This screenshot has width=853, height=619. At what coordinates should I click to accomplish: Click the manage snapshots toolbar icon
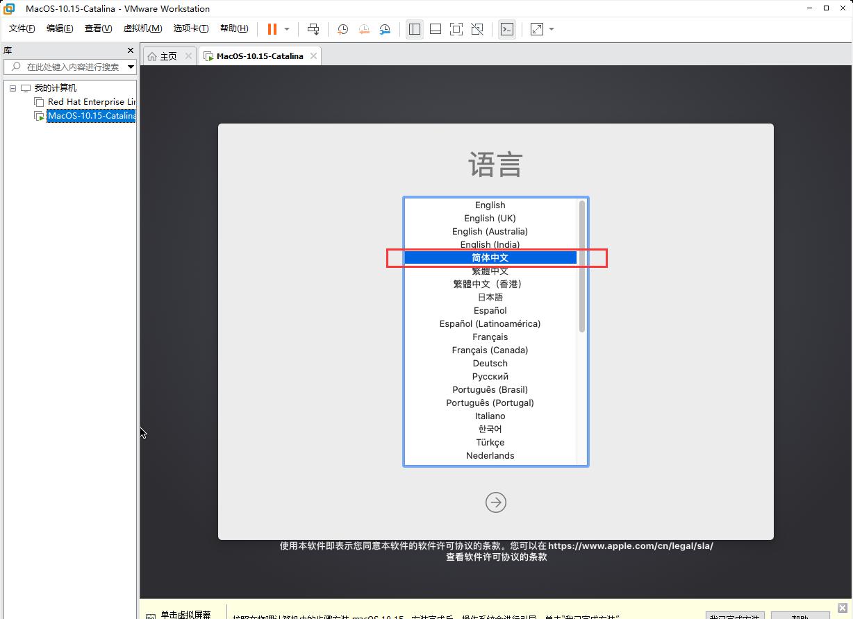click(x=385, y=29)
